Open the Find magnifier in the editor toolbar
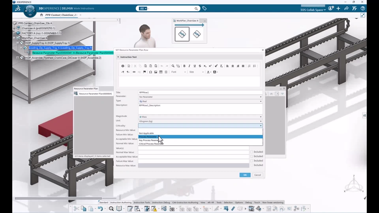This screenshot has height=213, width=379. tap(173, 66)
